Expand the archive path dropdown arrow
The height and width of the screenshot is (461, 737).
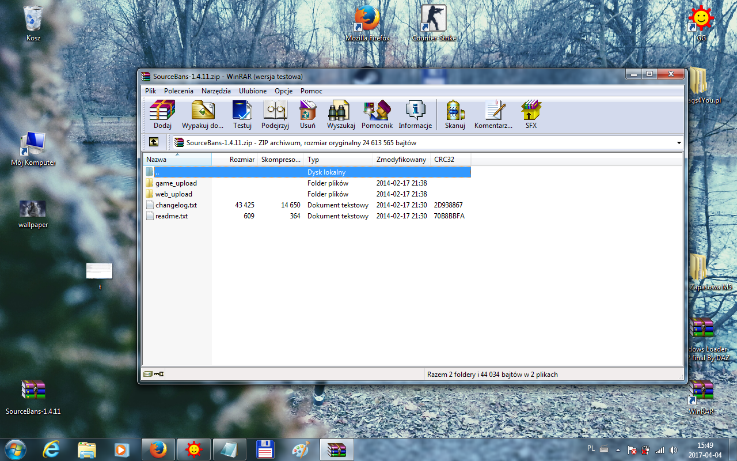[679, 143]
